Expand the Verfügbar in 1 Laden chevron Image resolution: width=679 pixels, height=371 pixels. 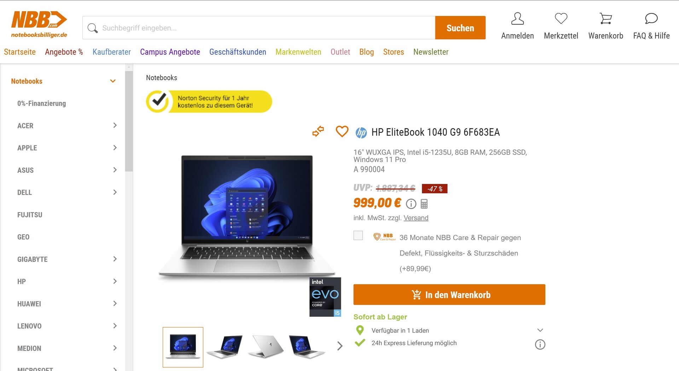(x=540, y=330)
